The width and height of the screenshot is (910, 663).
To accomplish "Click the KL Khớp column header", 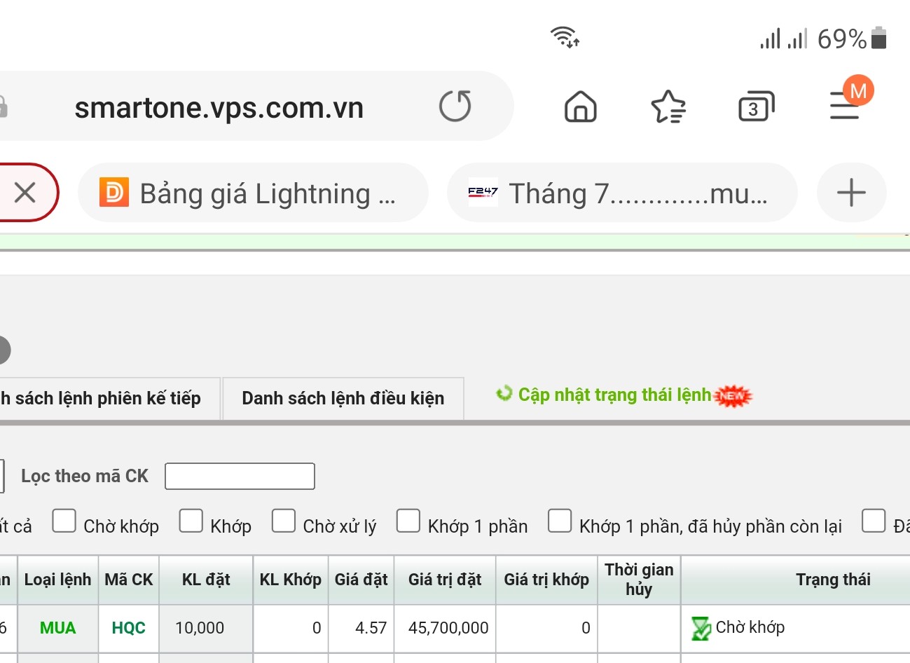I will 291,580.
